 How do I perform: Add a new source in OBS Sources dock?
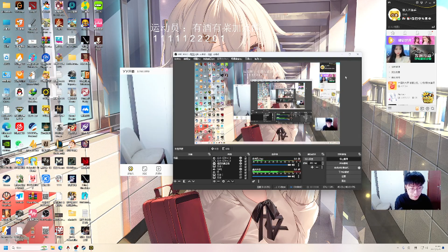click(214, 181)
